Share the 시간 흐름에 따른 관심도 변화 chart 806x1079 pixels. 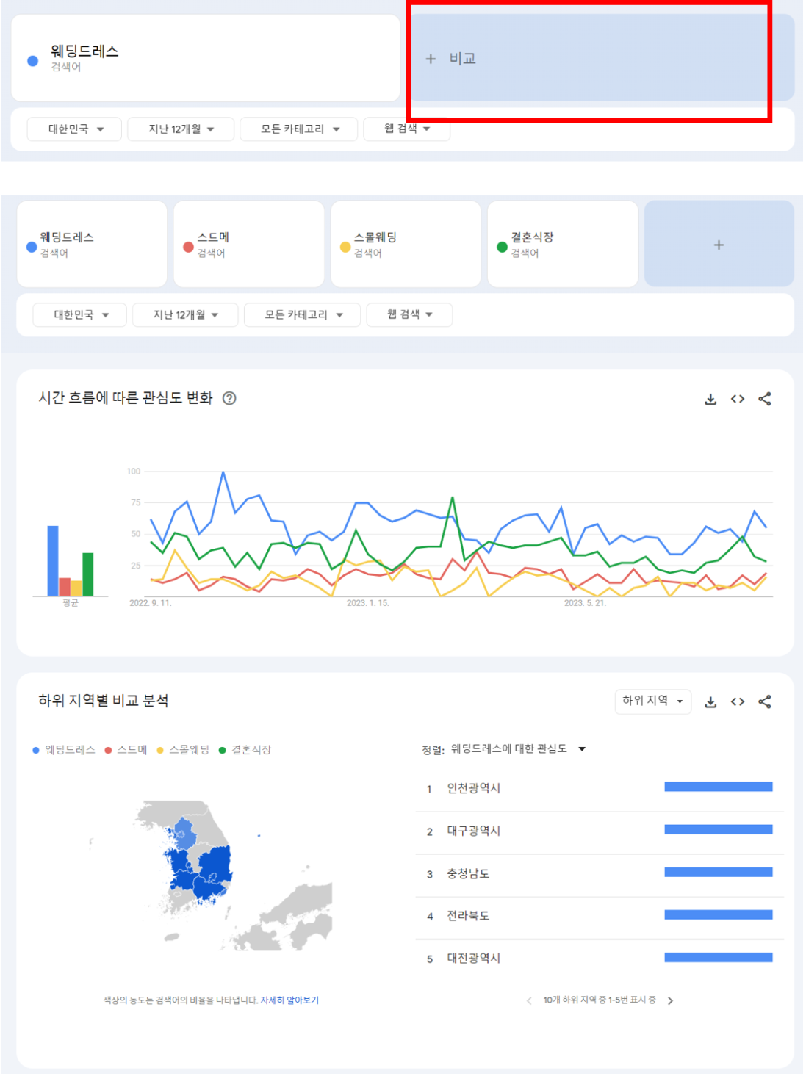point(764,400)
